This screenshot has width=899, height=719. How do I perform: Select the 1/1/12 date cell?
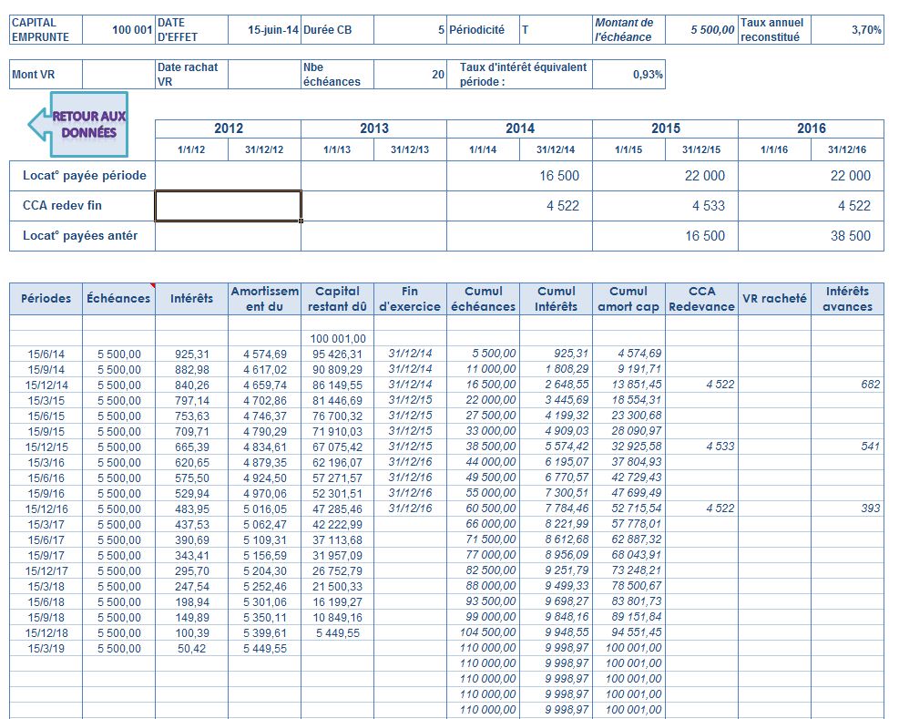click(191, 149)
